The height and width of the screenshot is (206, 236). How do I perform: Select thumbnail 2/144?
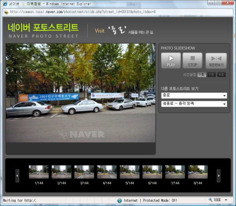(61, 172)
